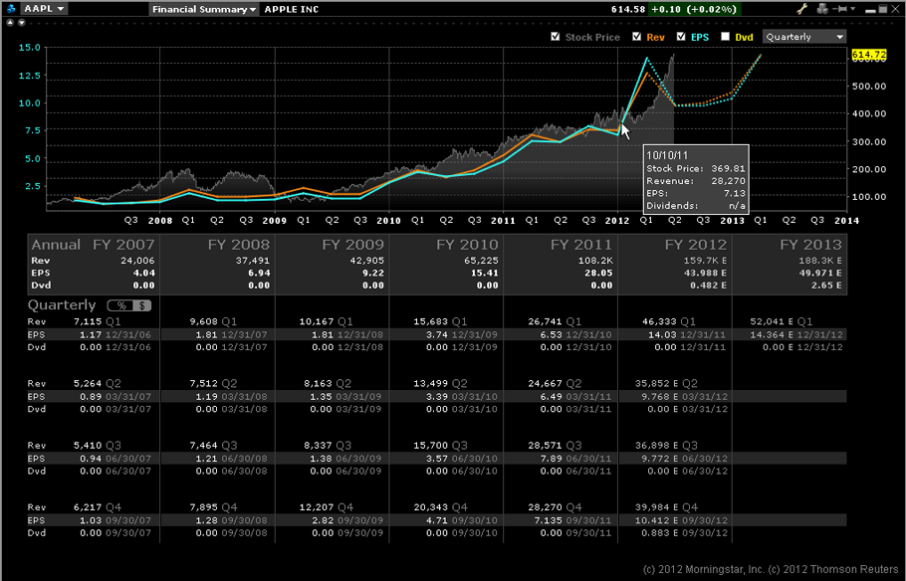The width and height of the screenshot is (906, 581).
Task: Click quarterly revenue 46,333 Q1
Action: coord(668,321)
